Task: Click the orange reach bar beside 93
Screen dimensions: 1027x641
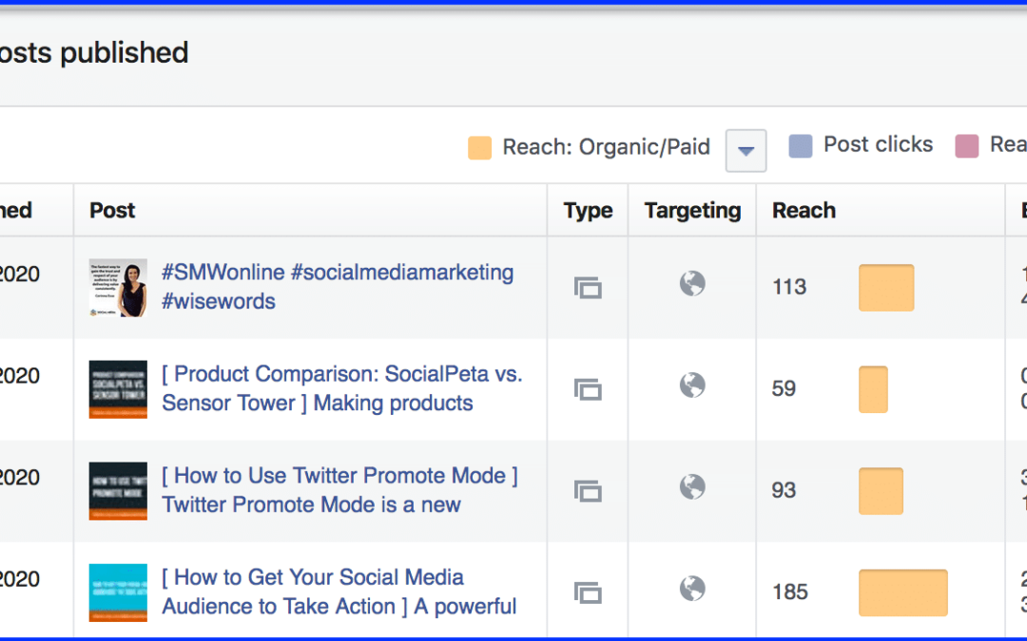Action: (x=881, y=491)
